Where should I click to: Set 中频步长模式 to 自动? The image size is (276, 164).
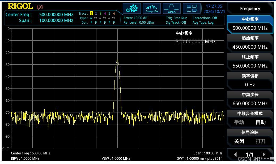tap(261, 122)
